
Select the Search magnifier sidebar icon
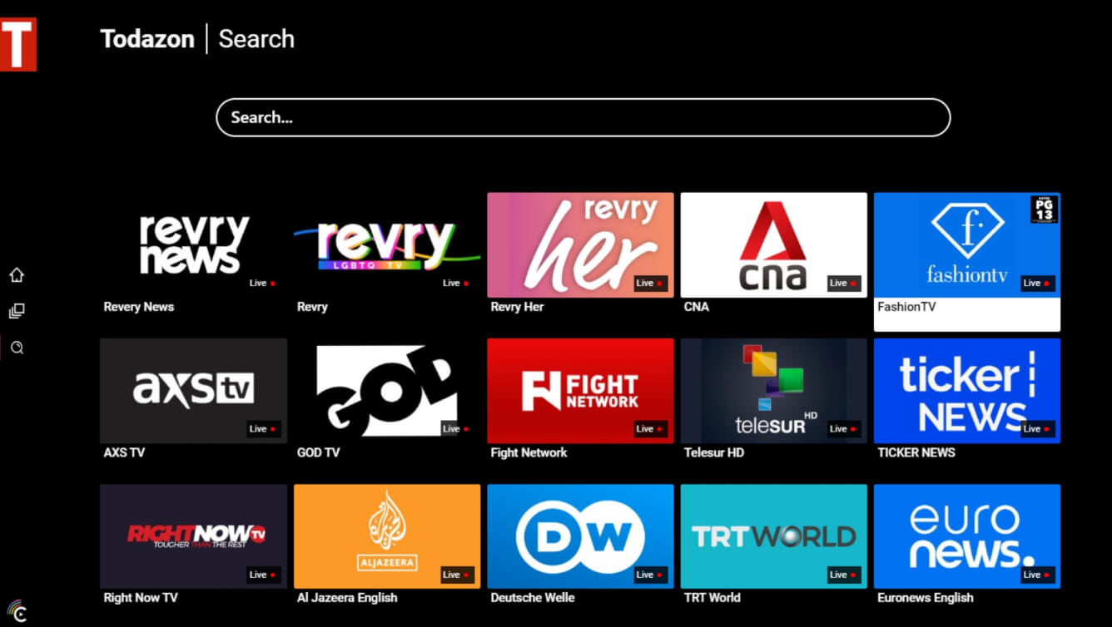17,348
